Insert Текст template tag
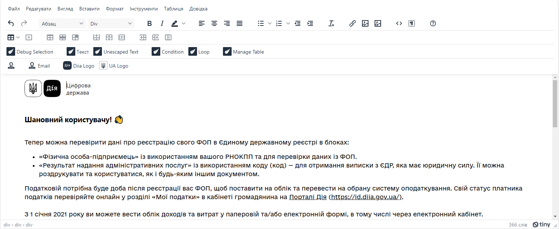 click(78, 52)
